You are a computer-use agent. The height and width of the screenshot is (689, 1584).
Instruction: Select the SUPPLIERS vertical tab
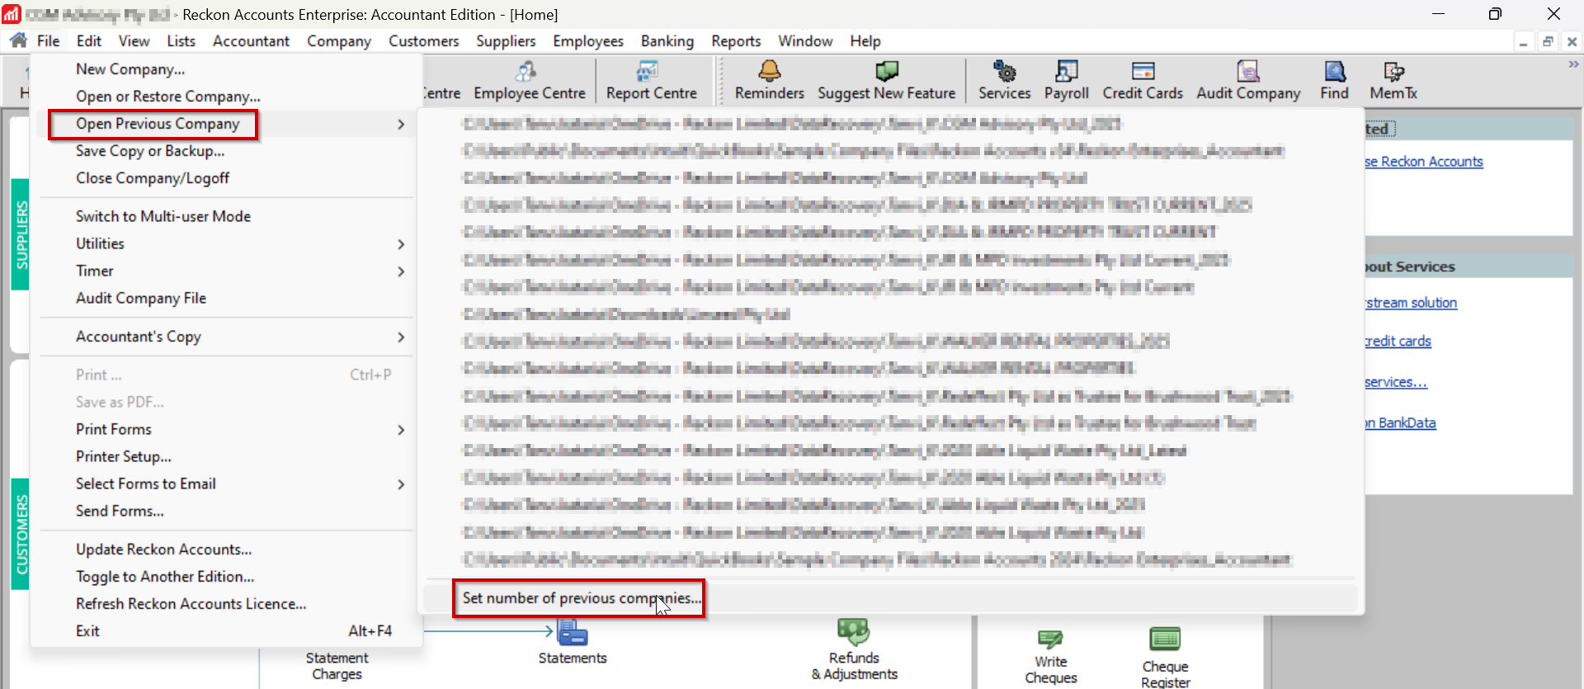point(21,234)
